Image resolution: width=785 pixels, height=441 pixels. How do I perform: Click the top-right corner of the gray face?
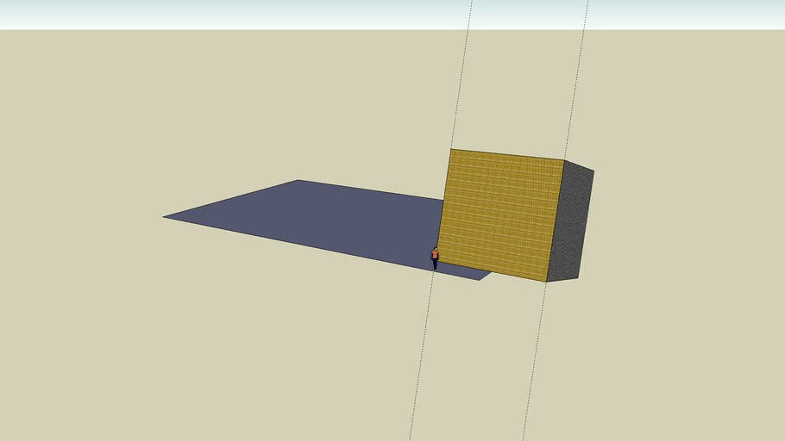[x=593, y=171]
